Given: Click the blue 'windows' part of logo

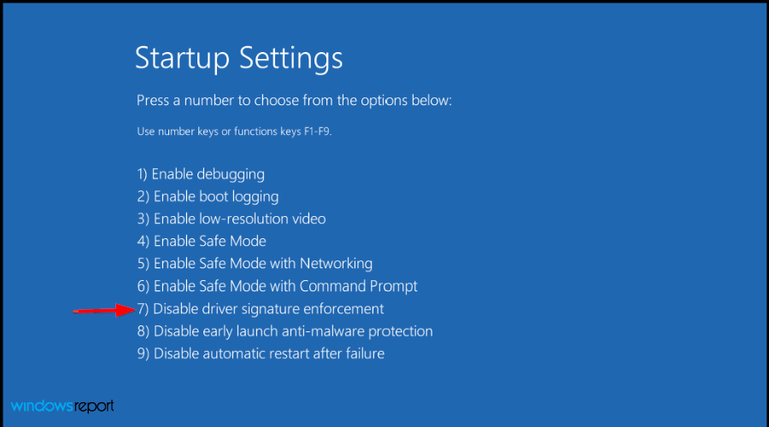Looking at the screenshot, I should [42, 406].
